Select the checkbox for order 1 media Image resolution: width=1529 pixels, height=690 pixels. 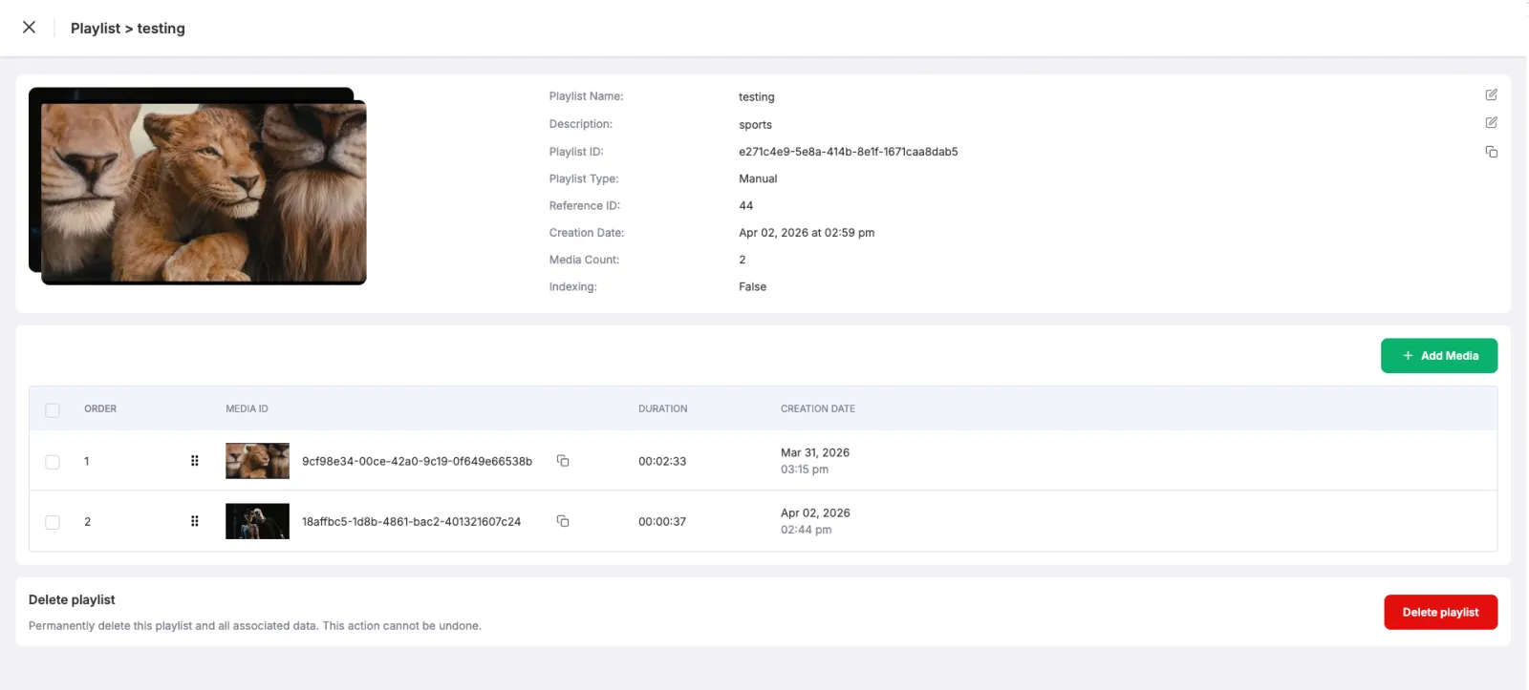pos(53,462)
